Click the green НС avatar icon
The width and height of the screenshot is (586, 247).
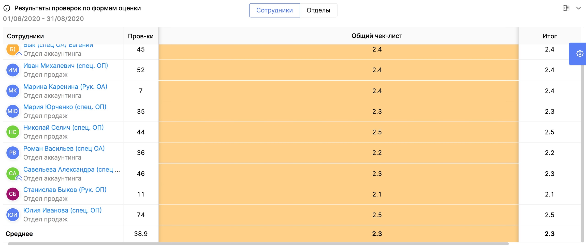13,132
